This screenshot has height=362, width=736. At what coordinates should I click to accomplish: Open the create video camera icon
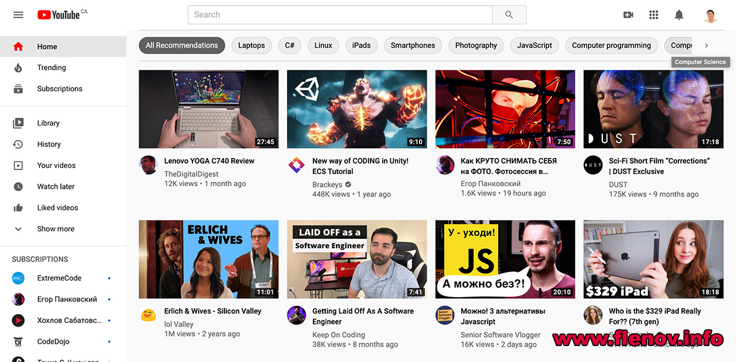tap(628, 15)
